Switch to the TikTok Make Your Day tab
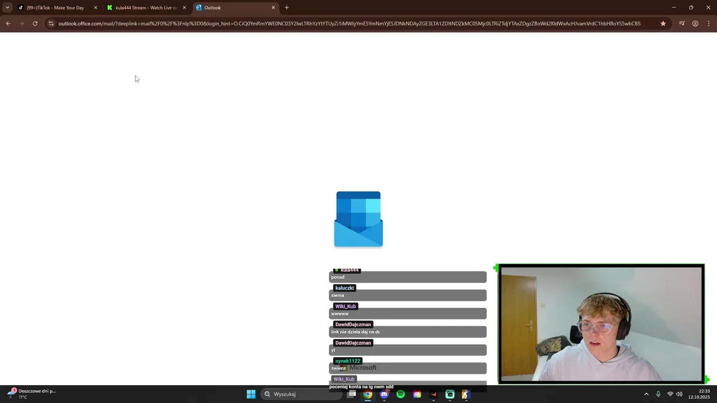717x403 pixels. pyautogui.click(x=56, y=8)
